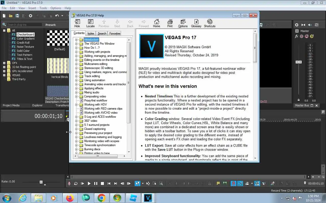This screenshot has width=326, height=203.
Task: Open Google Chrome from the taskbar
Action: click(x=101, y=198)
